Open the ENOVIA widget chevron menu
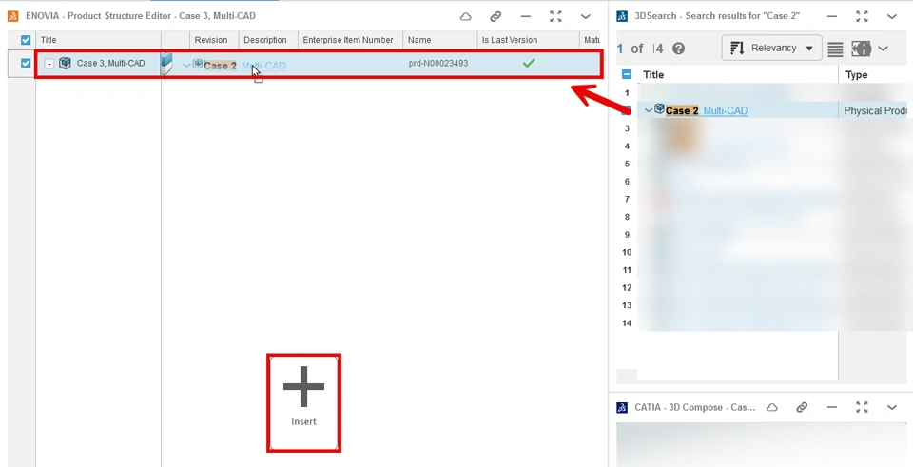 click(x=586, y=16)
